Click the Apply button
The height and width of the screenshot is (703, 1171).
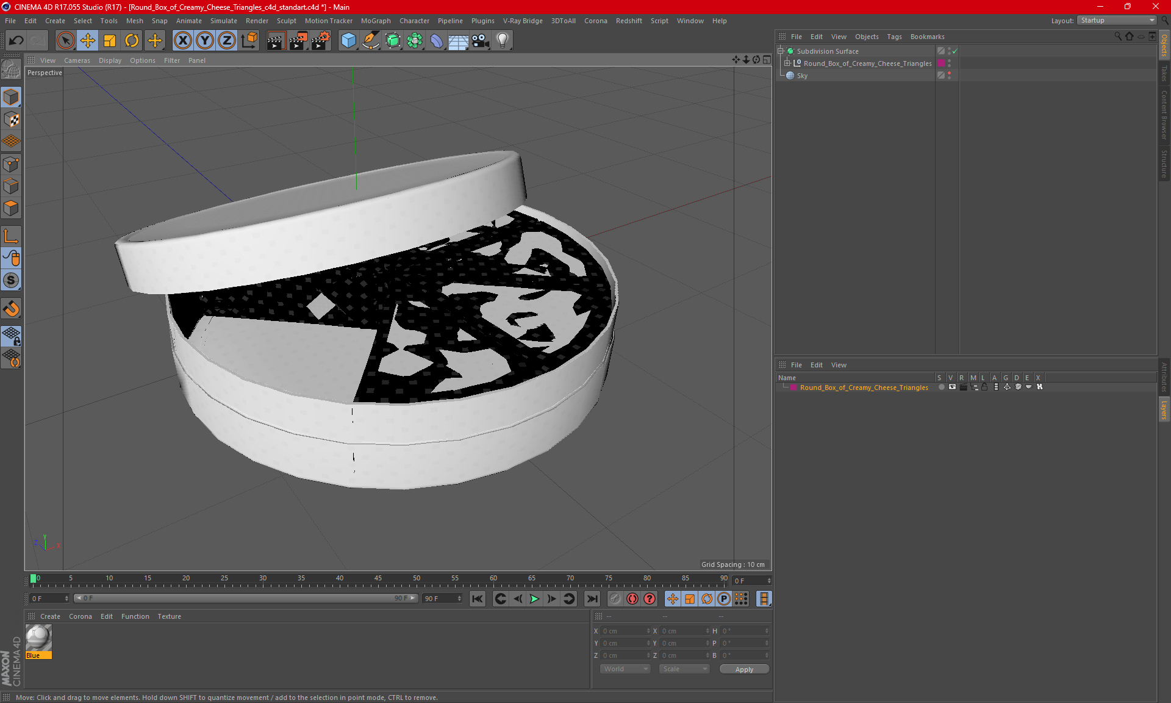pos(744,669)
